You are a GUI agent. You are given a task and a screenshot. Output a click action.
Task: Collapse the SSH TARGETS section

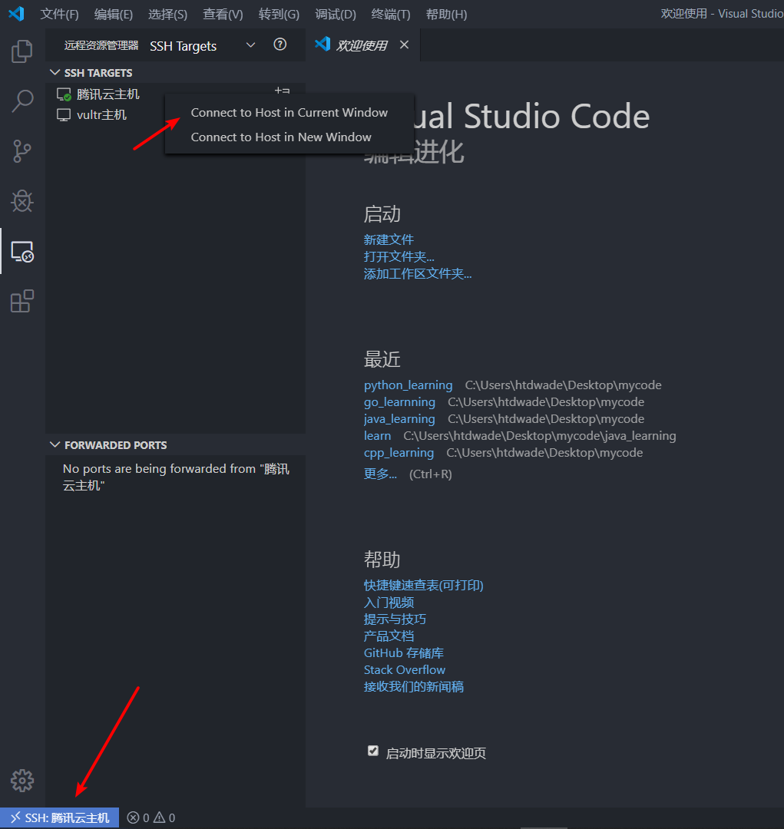point(55,72)
